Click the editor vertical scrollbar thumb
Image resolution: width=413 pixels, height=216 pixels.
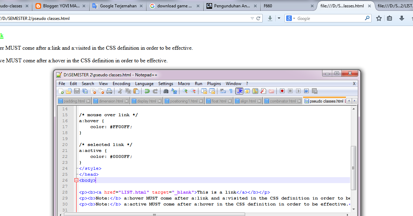pos(353,168)
